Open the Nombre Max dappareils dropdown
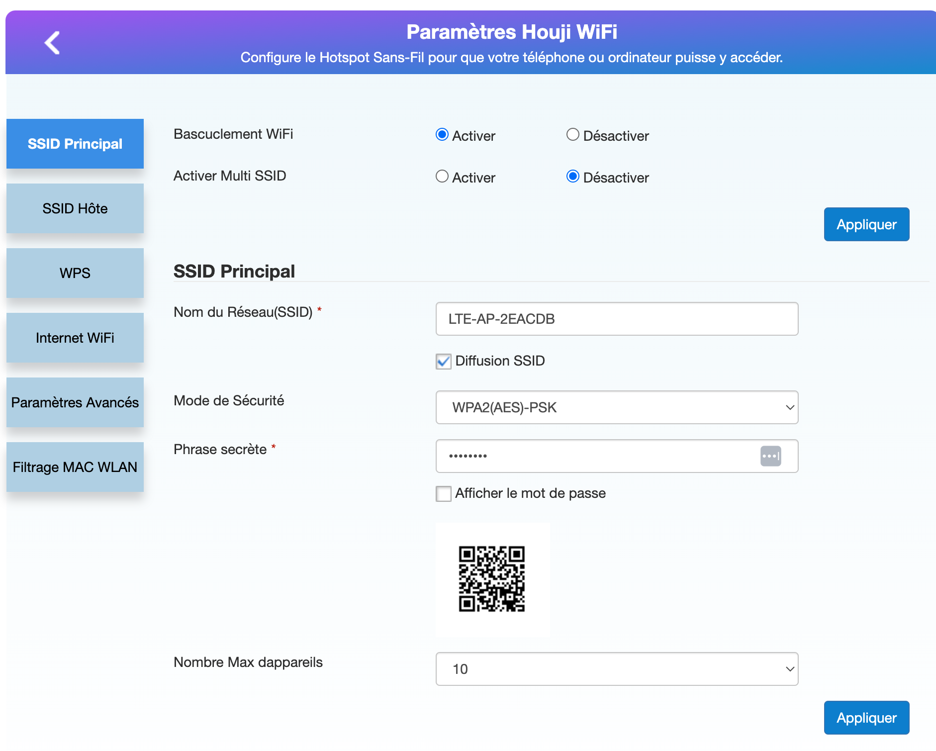Viewport: 936px width, 751px height. click(x=617, y=669)
